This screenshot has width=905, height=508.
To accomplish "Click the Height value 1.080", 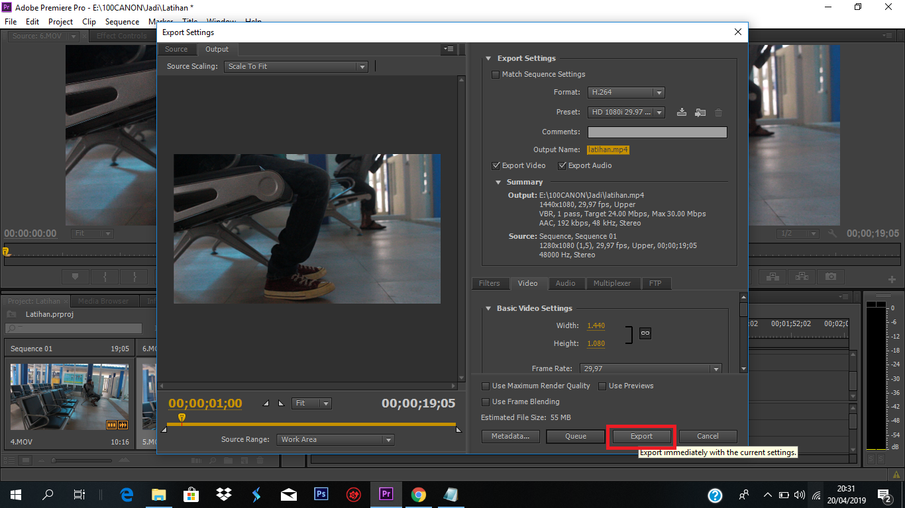I will coord(596,344).
